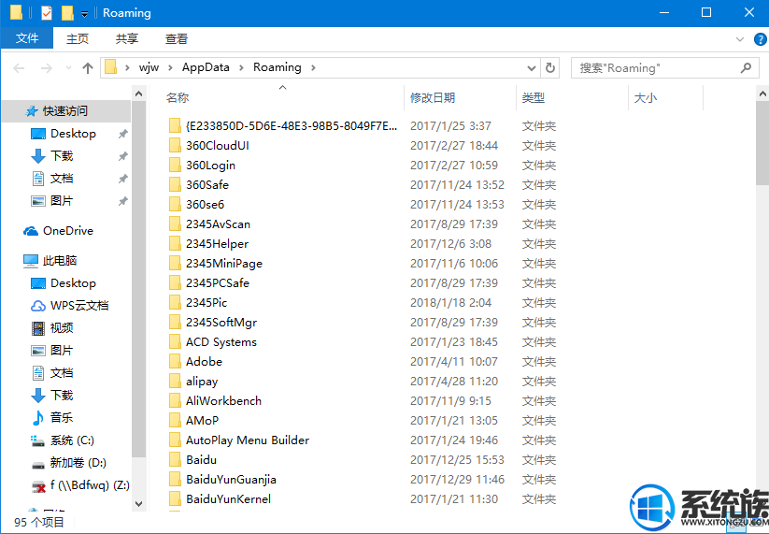
Task: Open WPS云文档 cloud icon entry
Action: tap(38, 306)
